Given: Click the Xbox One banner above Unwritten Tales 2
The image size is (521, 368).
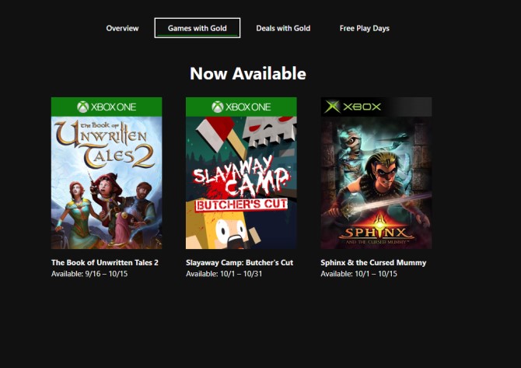Looking at the screenshot, I should pos(107,107).
